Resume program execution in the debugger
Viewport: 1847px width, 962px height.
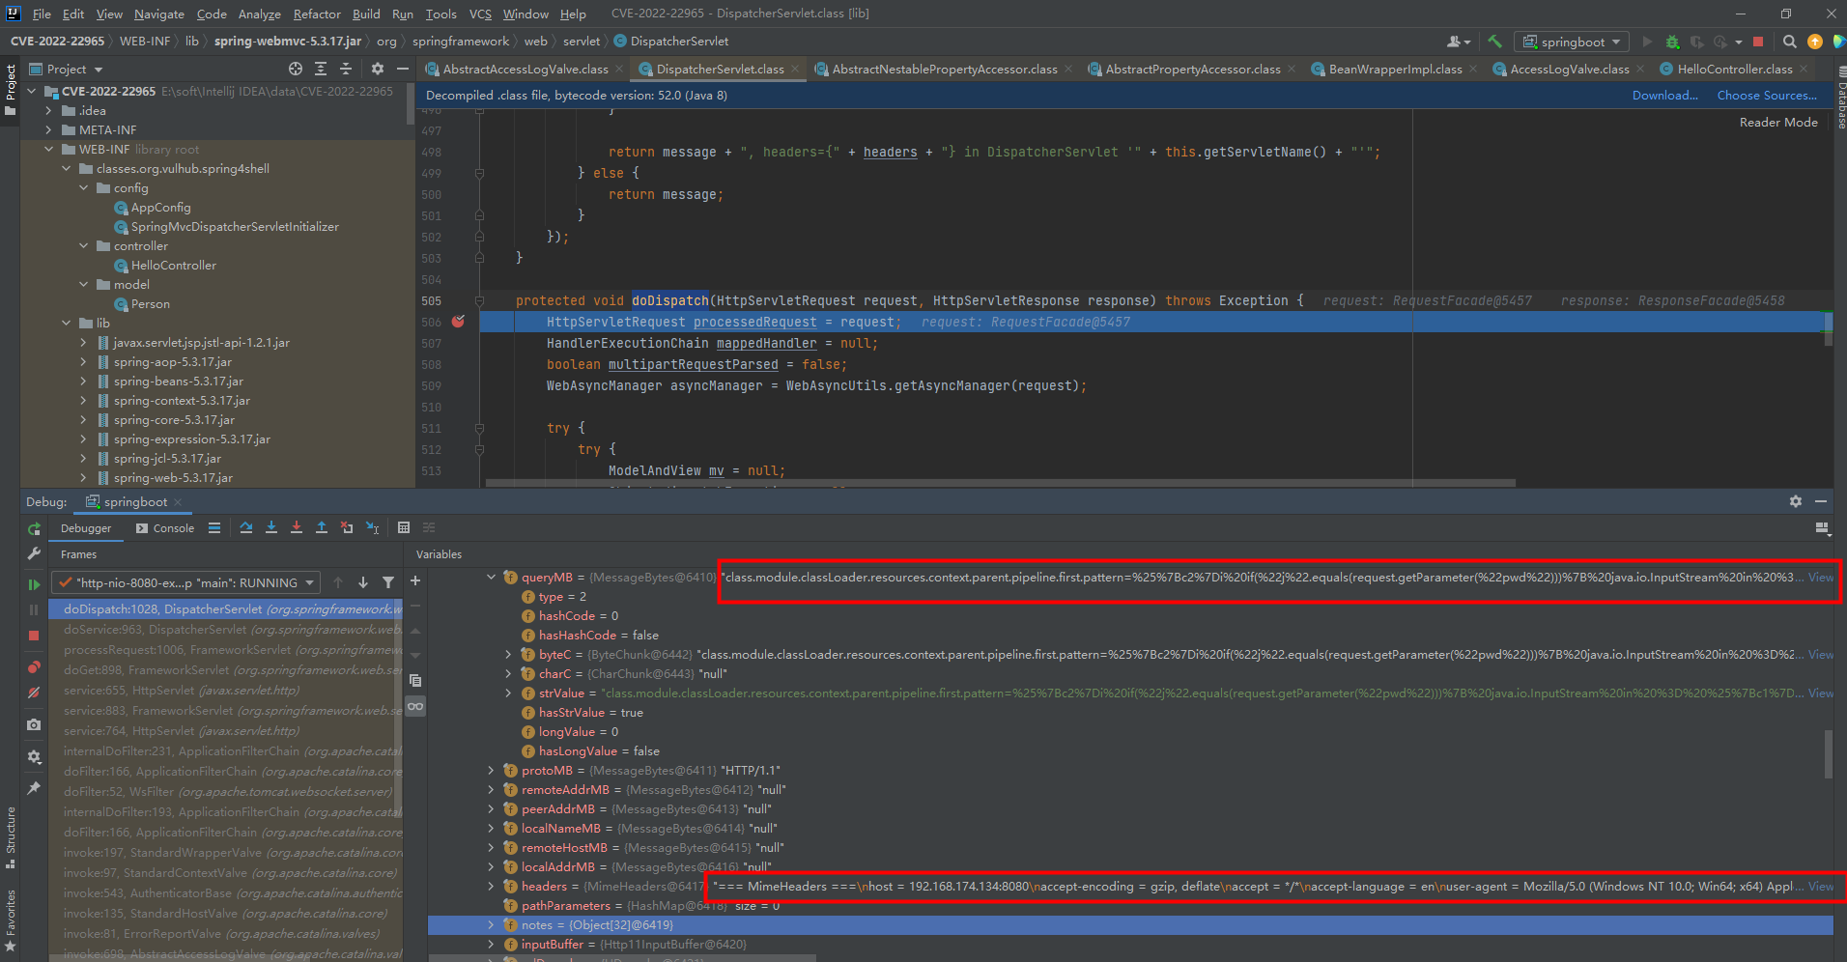point(34,583)
